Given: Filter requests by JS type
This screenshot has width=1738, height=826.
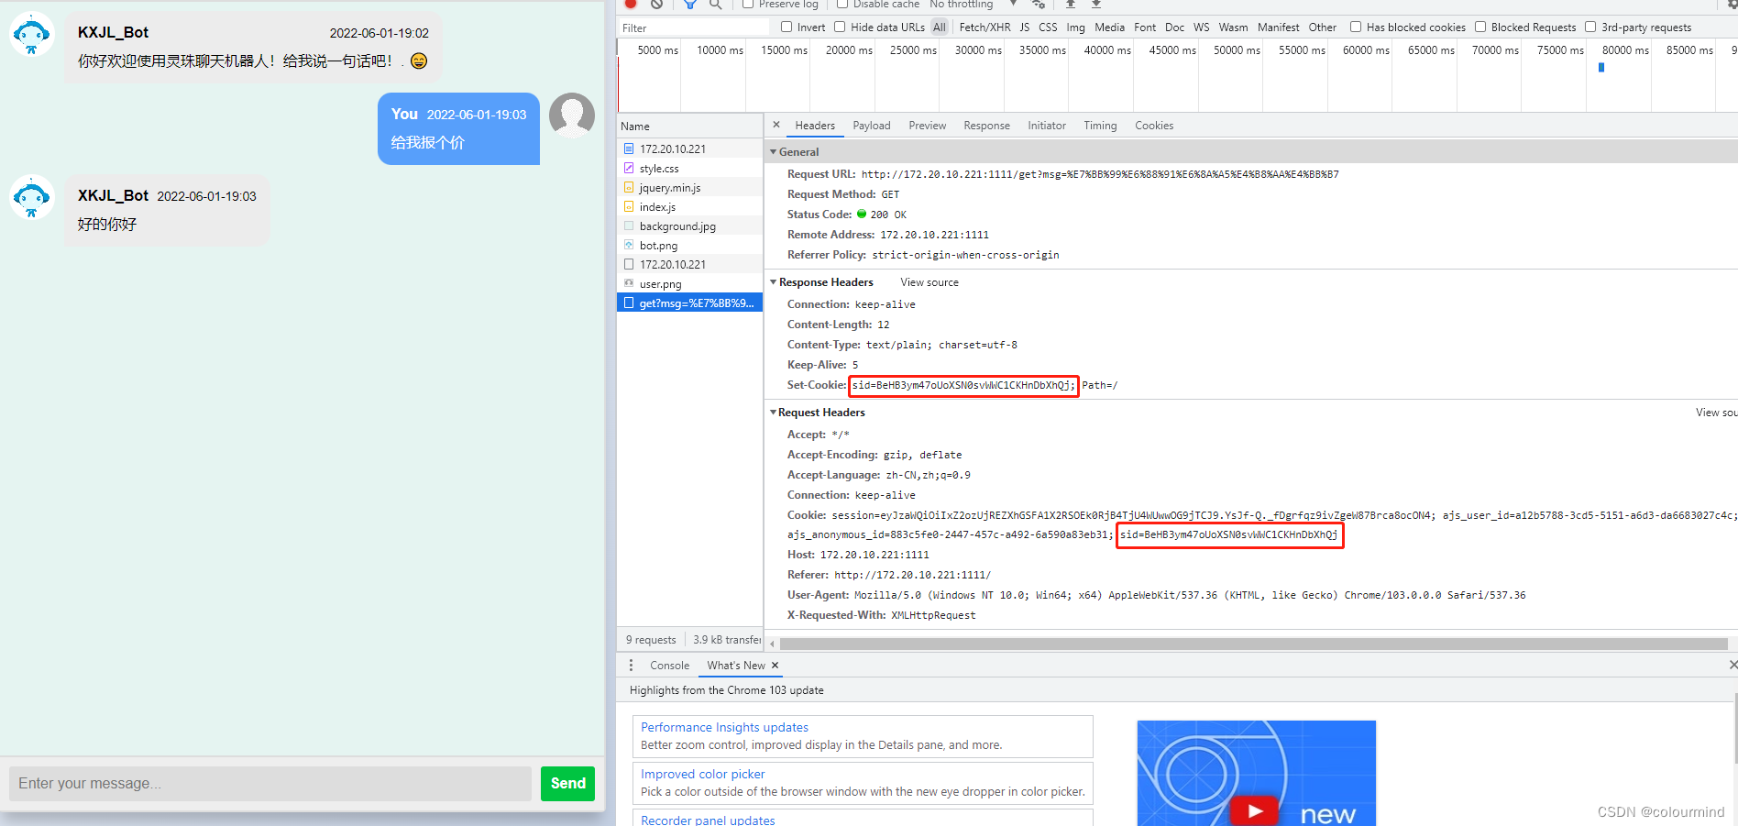Looking at the screenshot, I should pos(1025,28).
